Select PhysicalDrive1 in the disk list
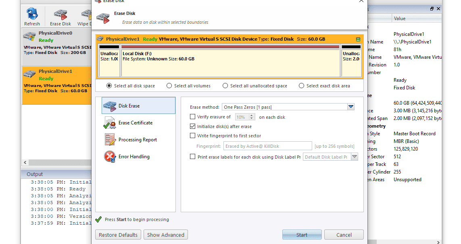461x244 pixels. tap(57, 85)
